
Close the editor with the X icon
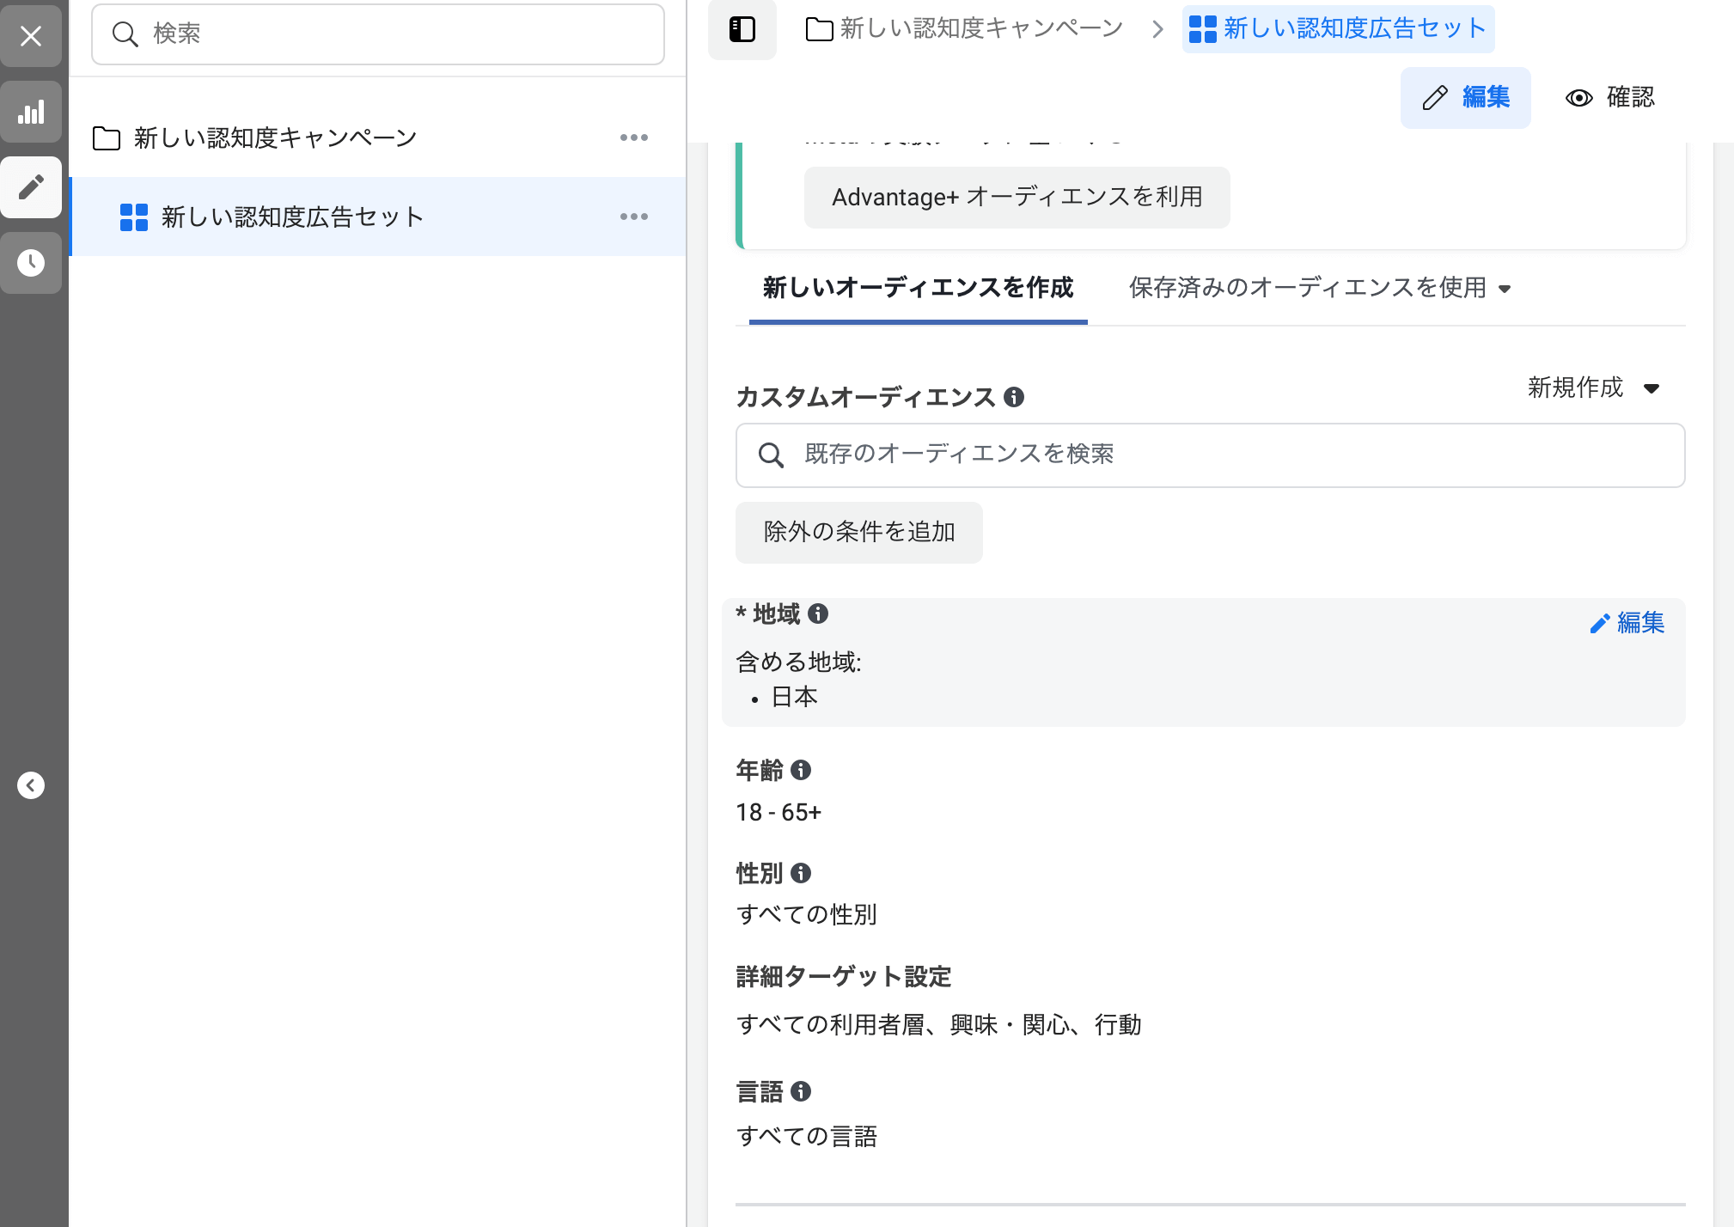click(31, 36)
